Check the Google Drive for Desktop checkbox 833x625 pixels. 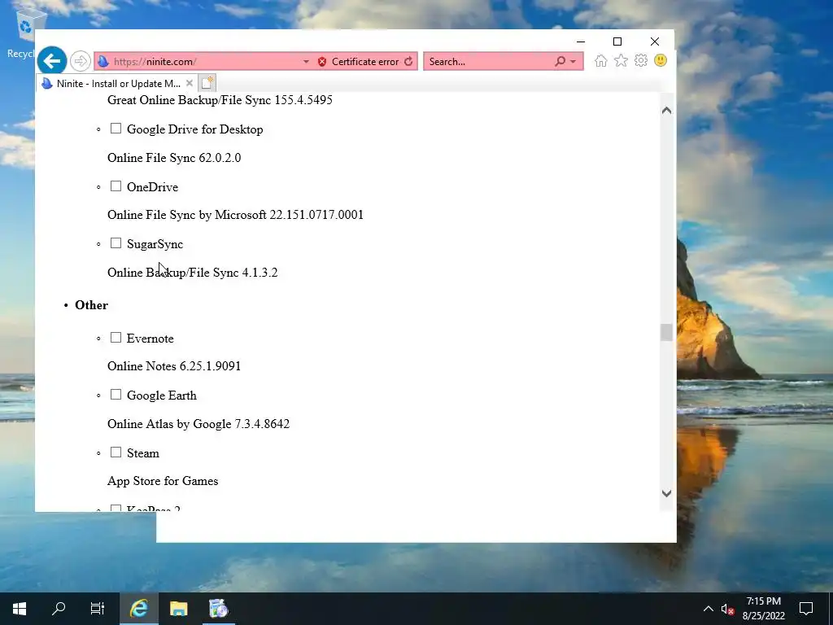tap(116, 129)
